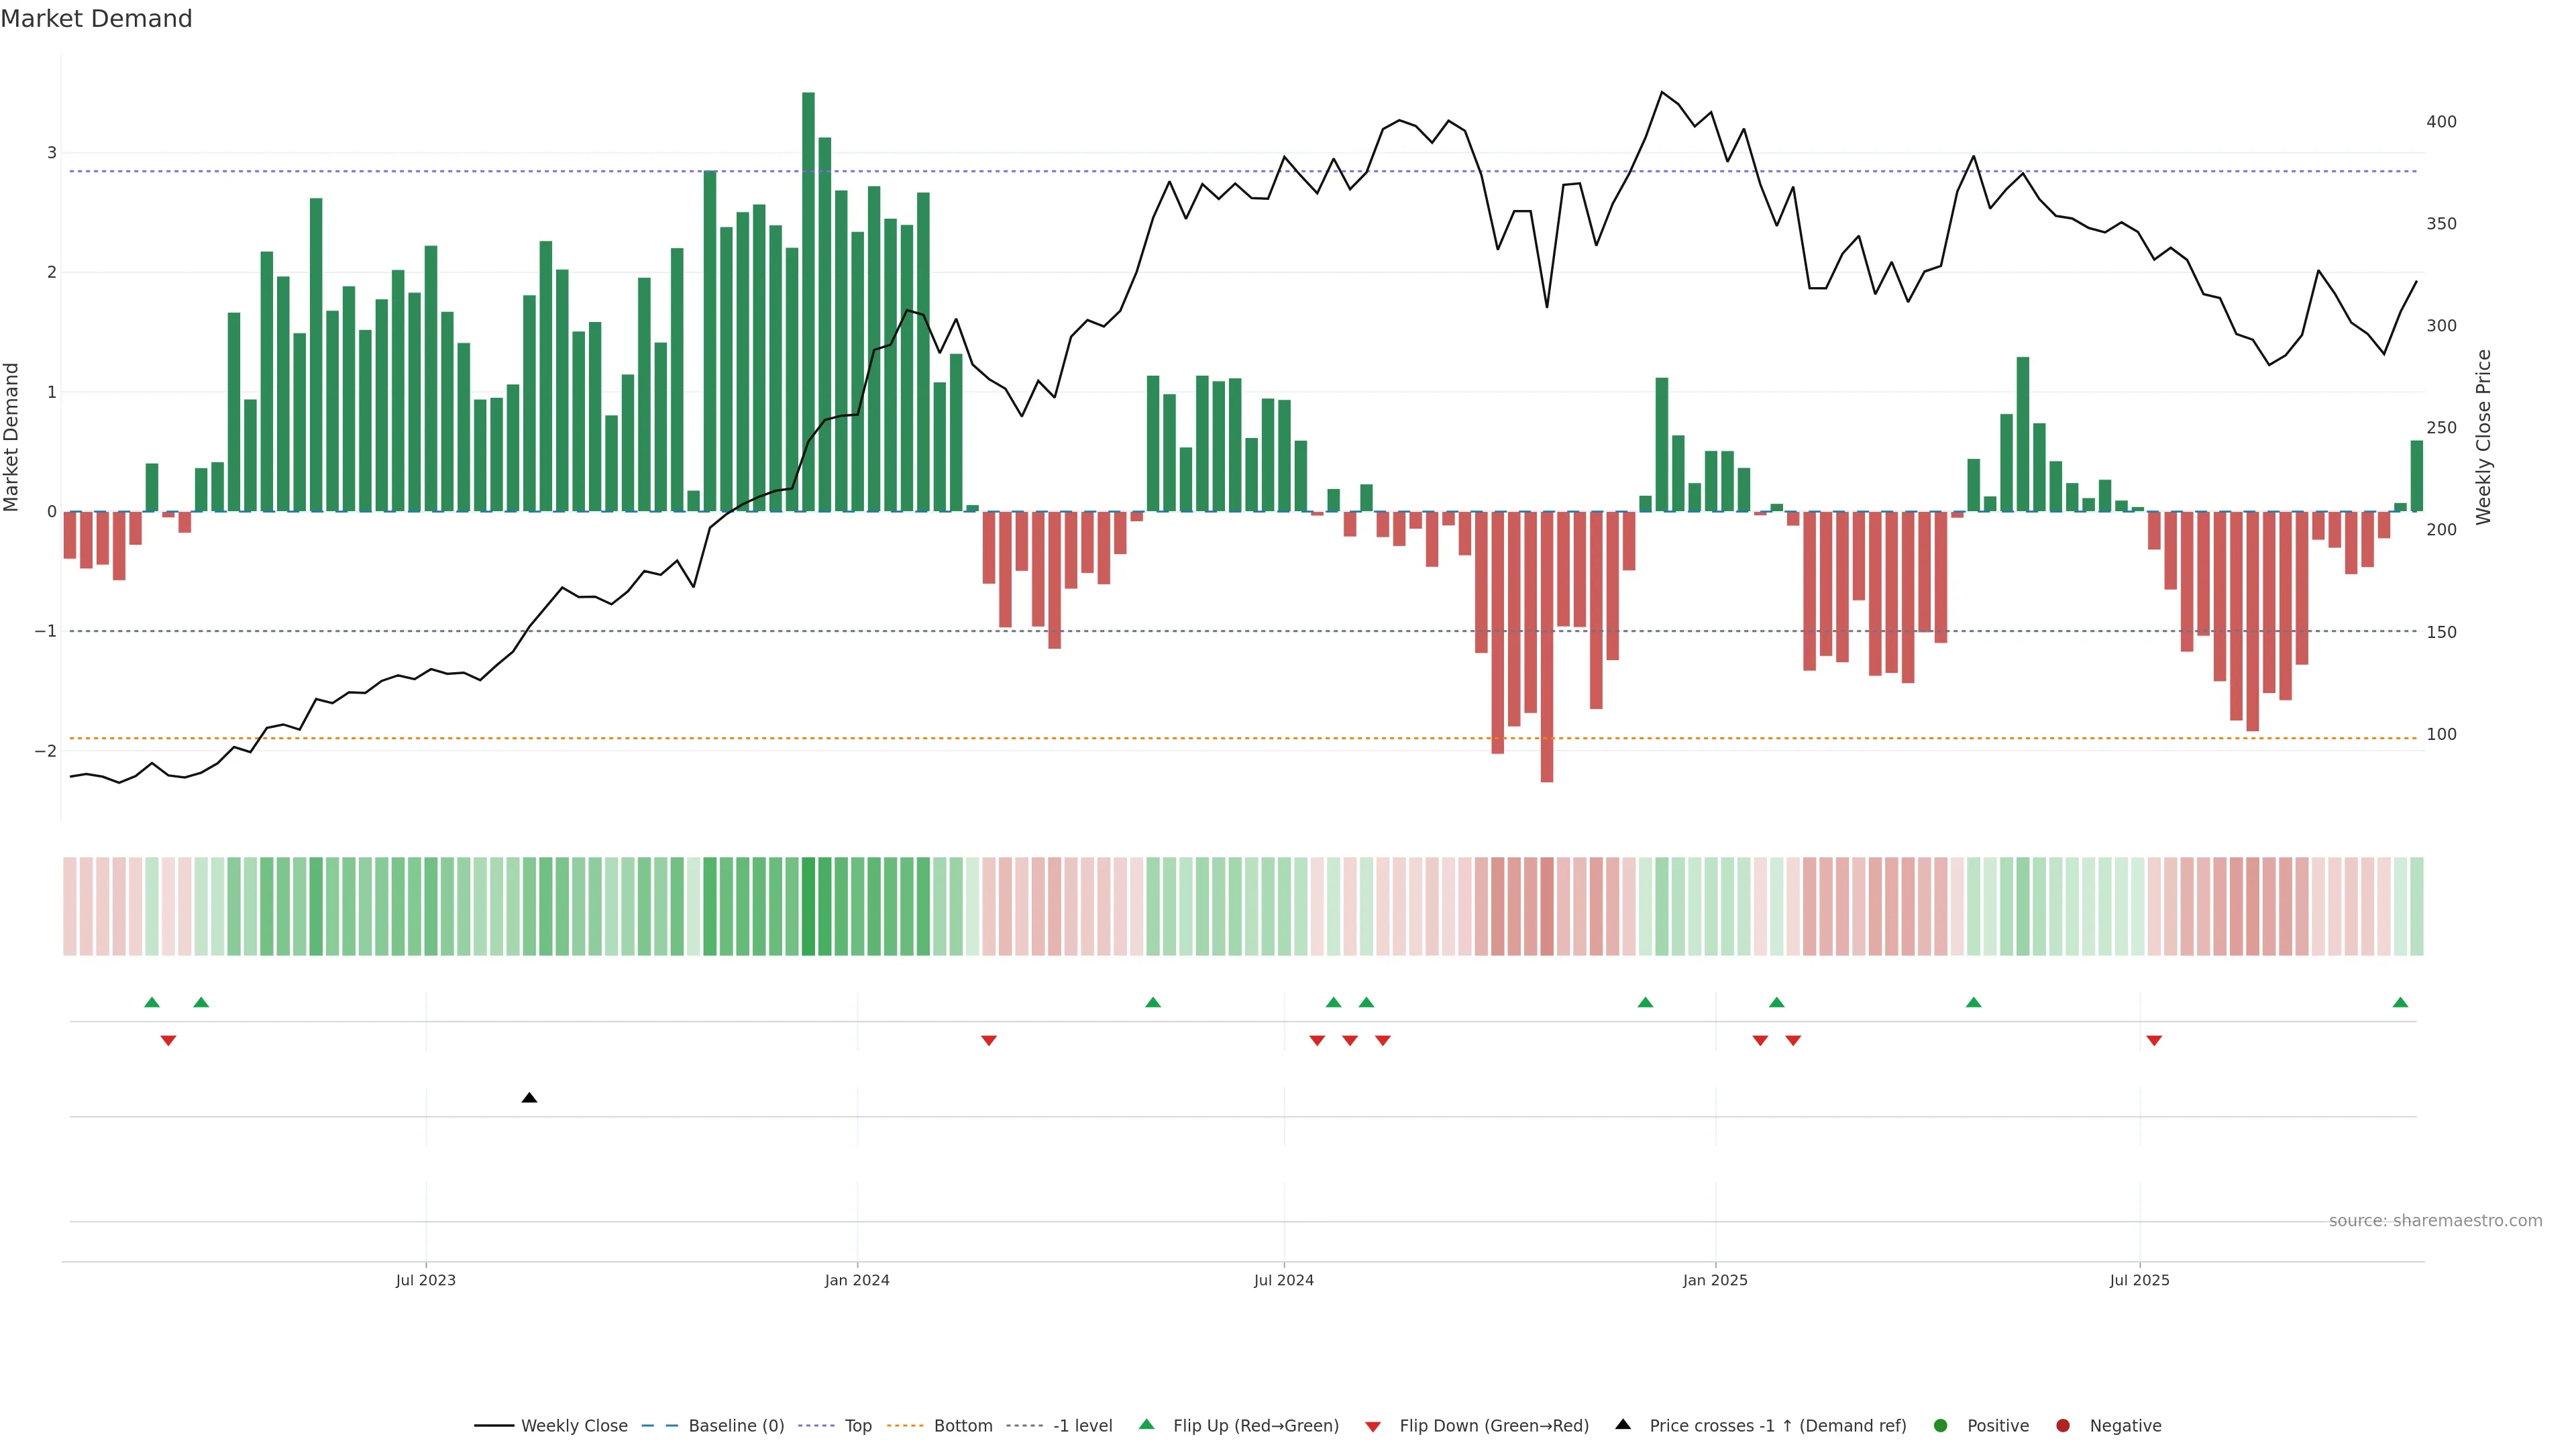Viewport: 2576px width, 1449px height.
Task: Click the rightmost green flip-up triangle
Action: point(2400,1002)
